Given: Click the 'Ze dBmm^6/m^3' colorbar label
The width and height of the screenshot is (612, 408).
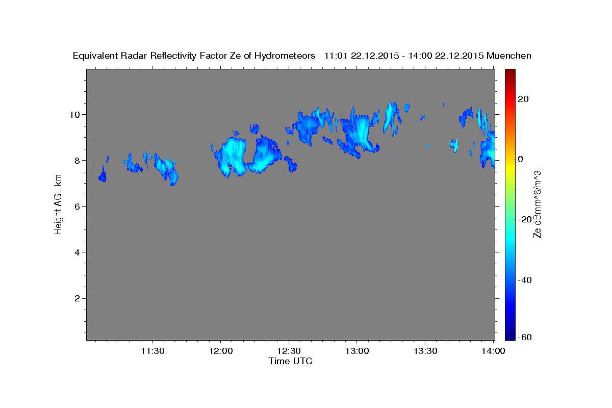Looking at the screenshot, I should pyautogui.click(x=537, y=204).
